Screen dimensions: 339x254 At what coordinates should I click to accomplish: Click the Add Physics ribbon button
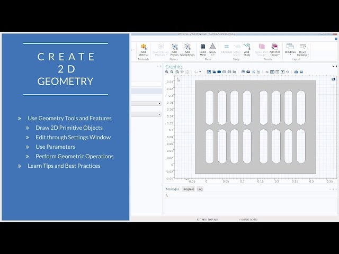(x=174, y=50)
